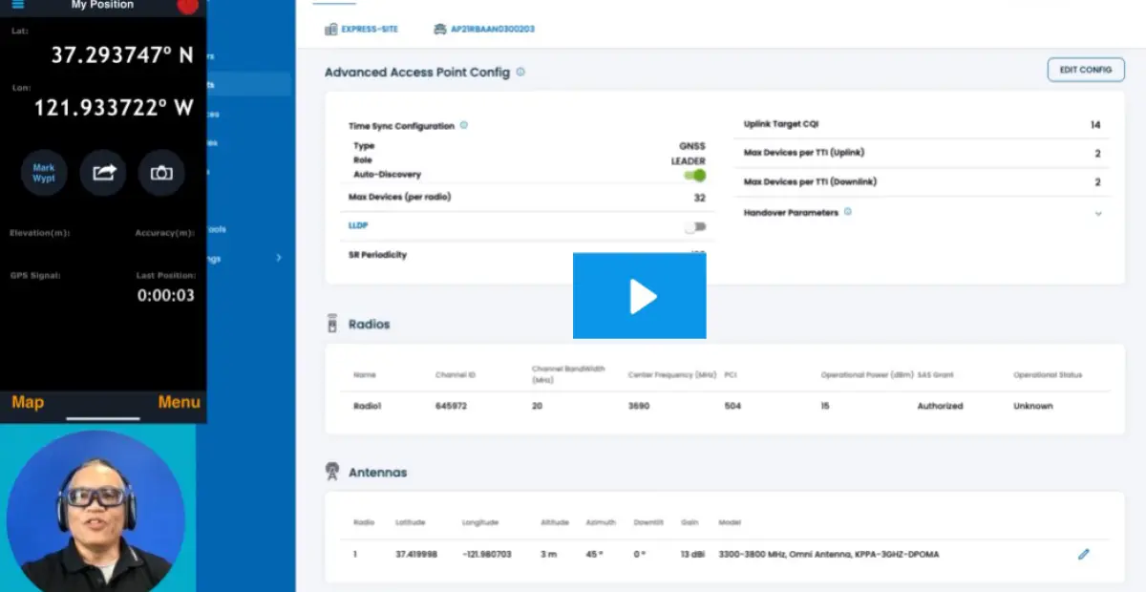
Task: Click the Uplink Target CQI value 14
Action: click(1095, 125)
